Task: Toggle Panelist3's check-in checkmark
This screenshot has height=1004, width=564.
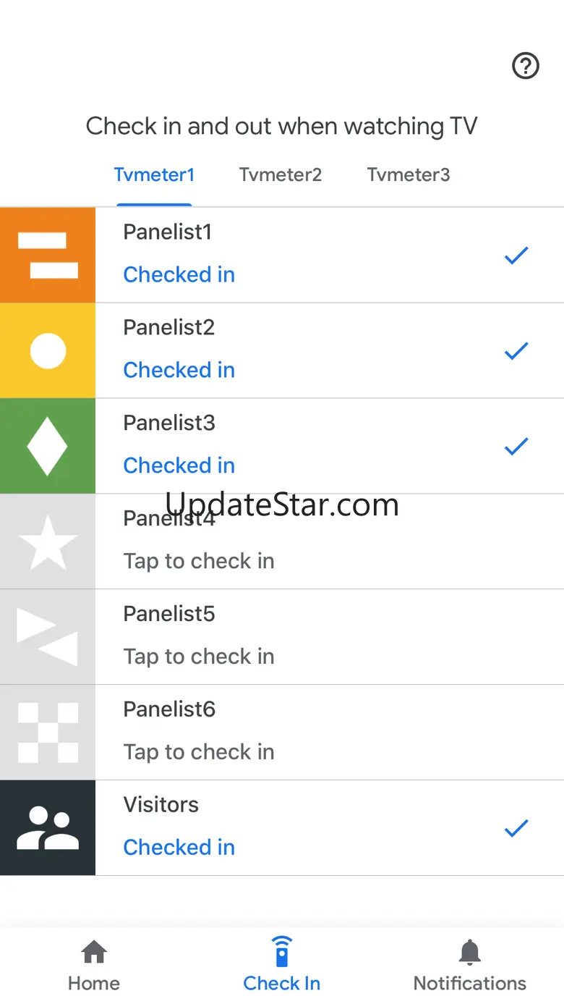Action: click(x=516, y=447)
